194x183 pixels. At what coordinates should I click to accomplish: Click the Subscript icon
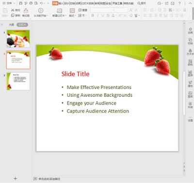[x=125, y=15]
